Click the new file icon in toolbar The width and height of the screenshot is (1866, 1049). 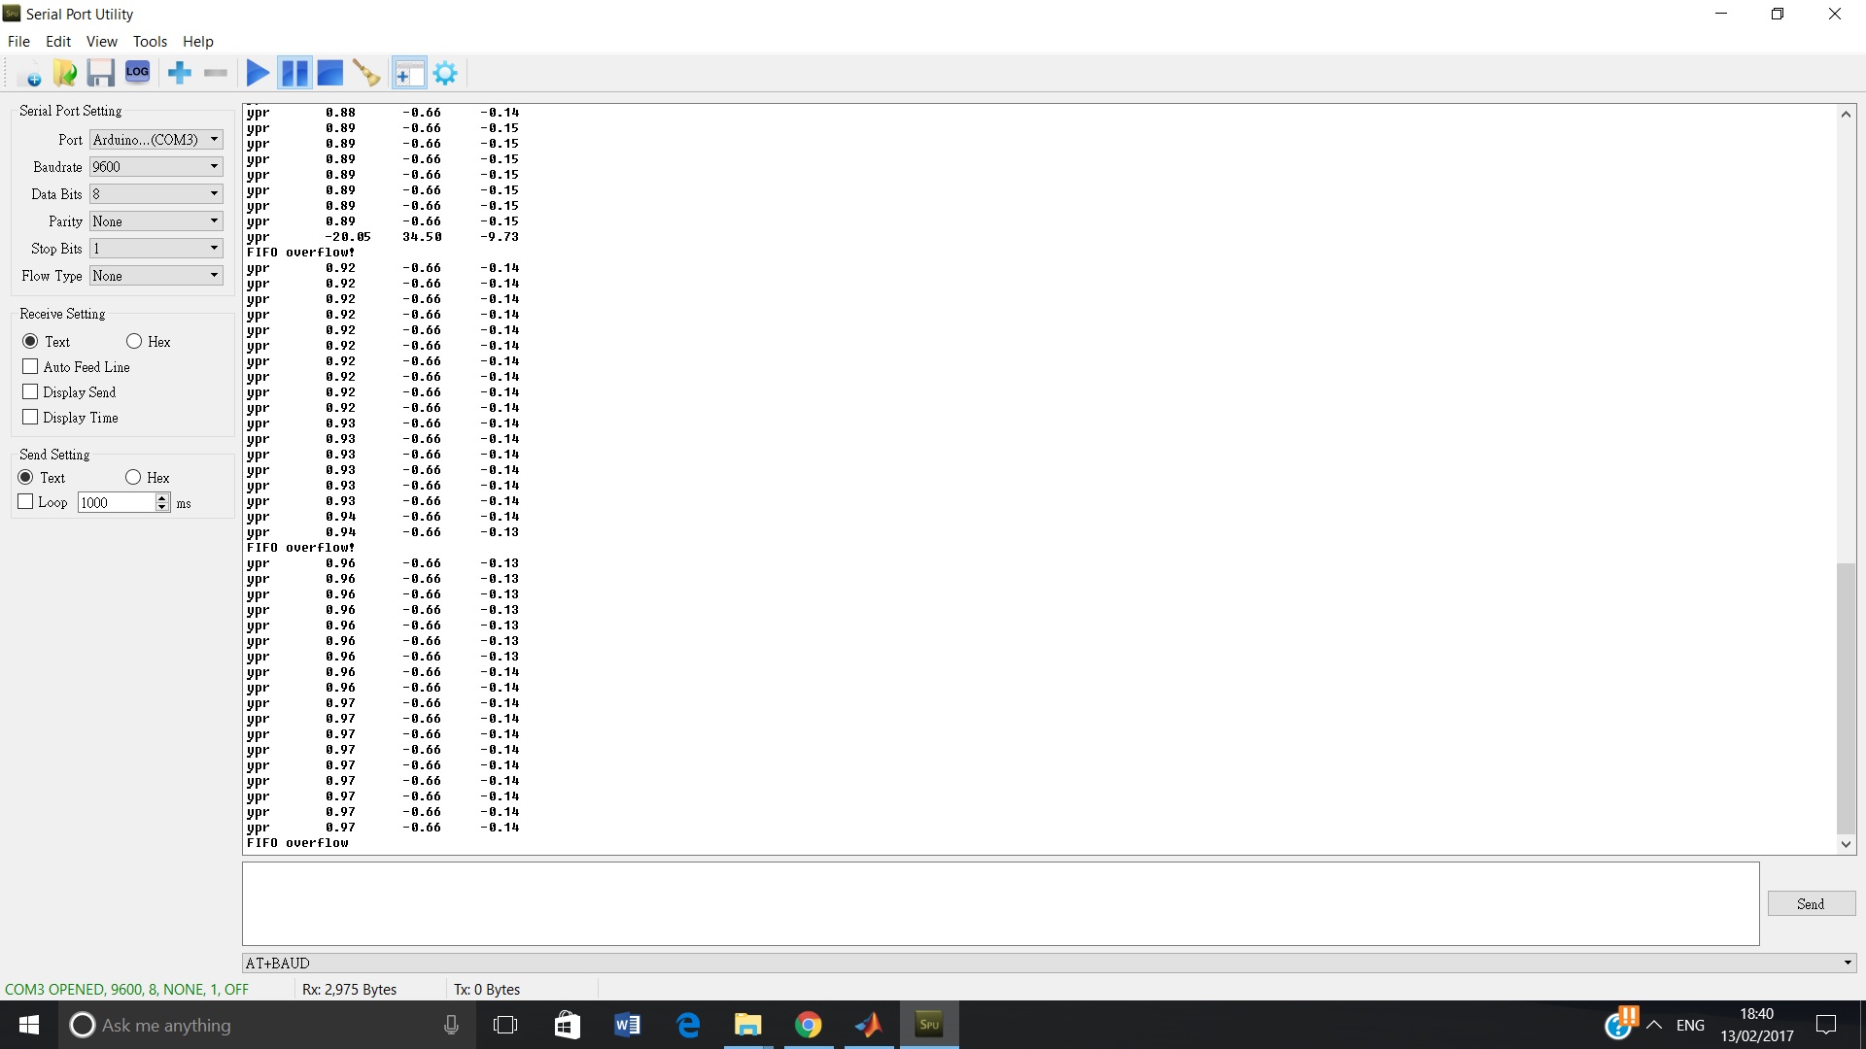click(29, 74)
